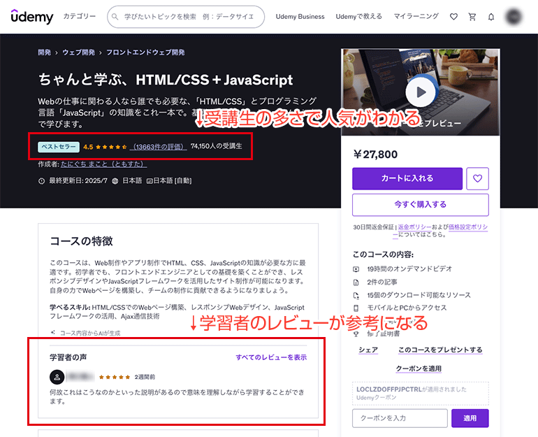Open the カテゴリー menu

(79, 16)
